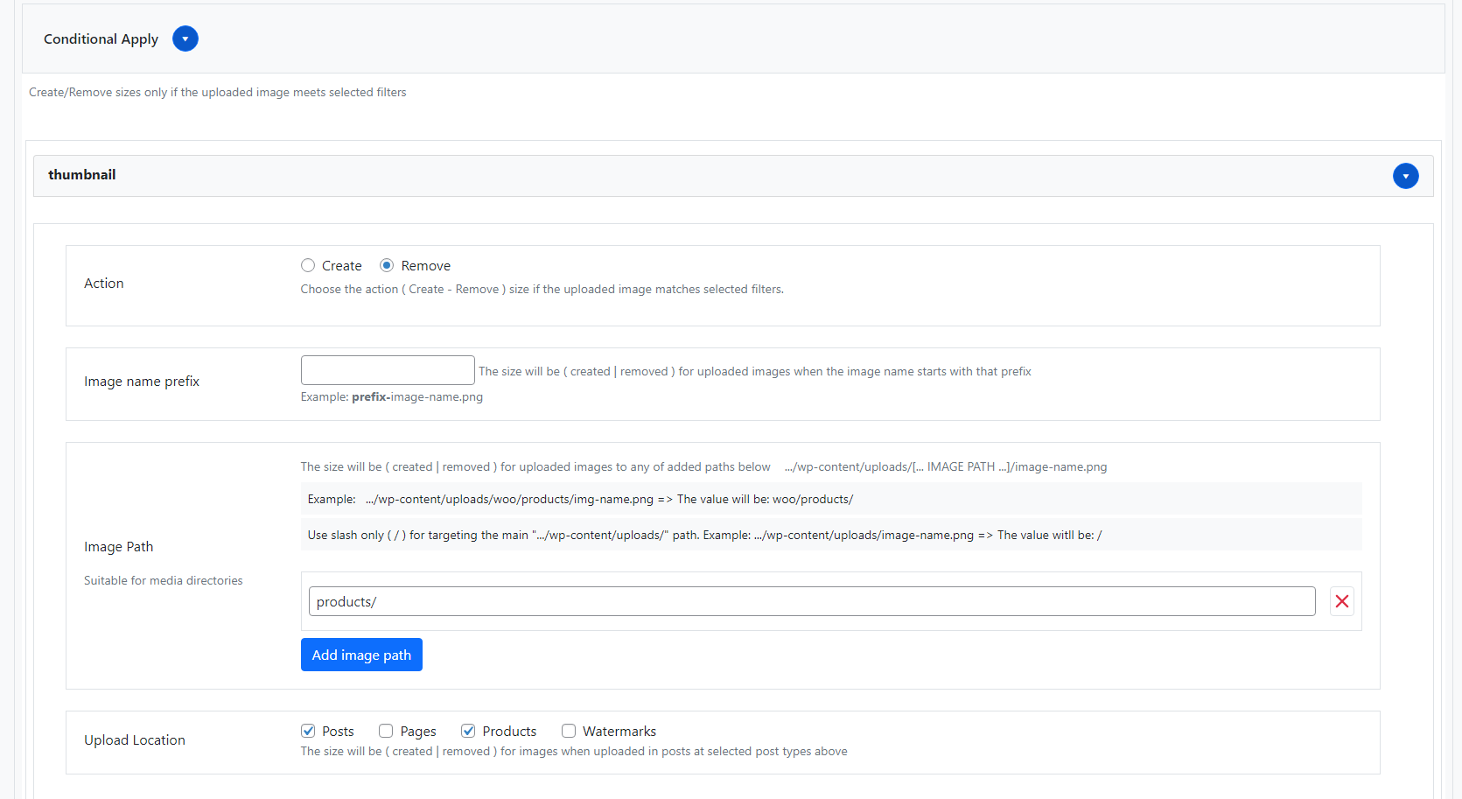Click the Image name prefix field

(x=388, y=370)
